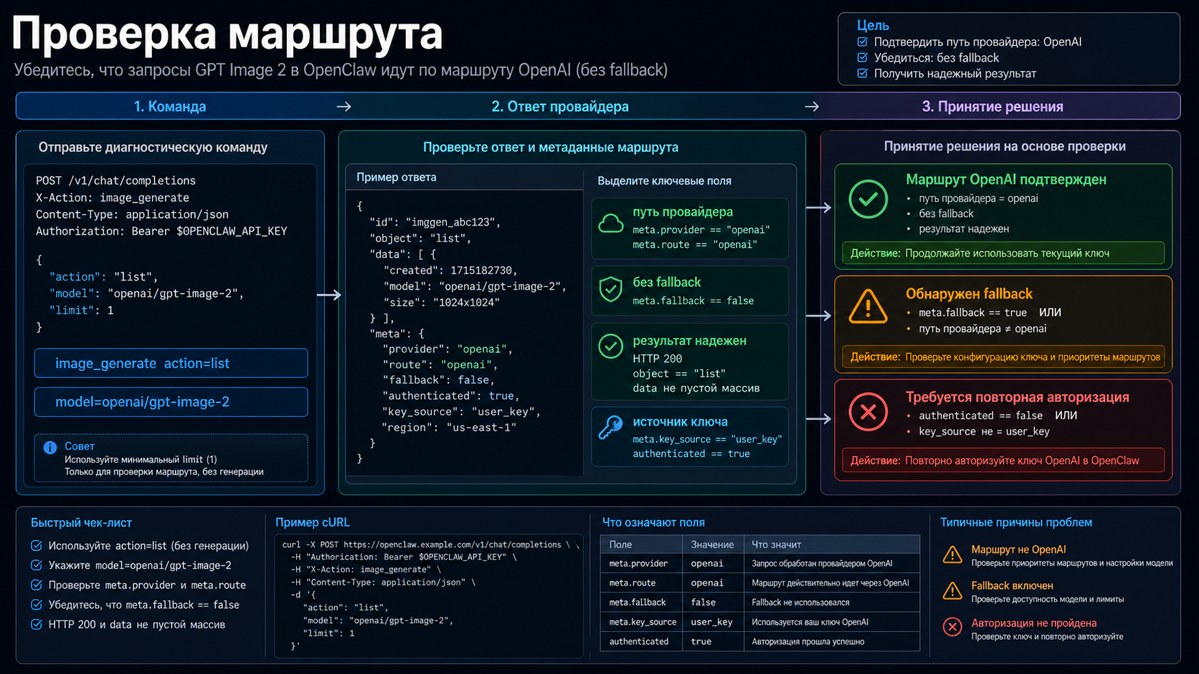
Task: Click the cloud icon beside путь провайдера
Action: [x=610, y=224]
